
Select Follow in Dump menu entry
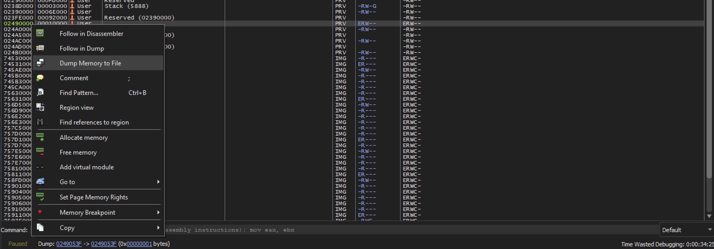click(98, 48)
